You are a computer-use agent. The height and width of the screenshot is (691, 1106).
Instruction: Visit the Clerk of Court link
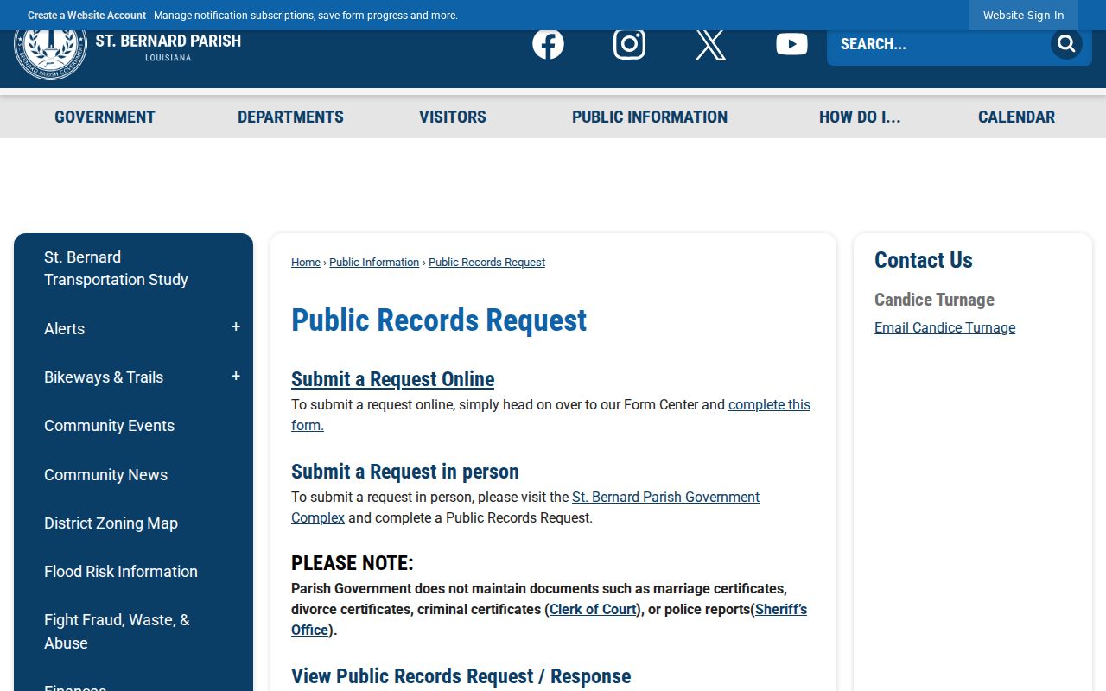pyautogui.click(x=593, y=610)
